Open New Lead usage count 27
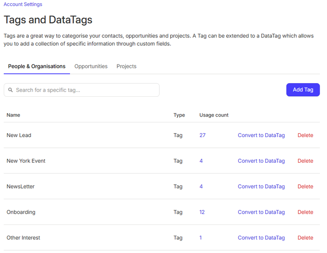 pos(202,135)
